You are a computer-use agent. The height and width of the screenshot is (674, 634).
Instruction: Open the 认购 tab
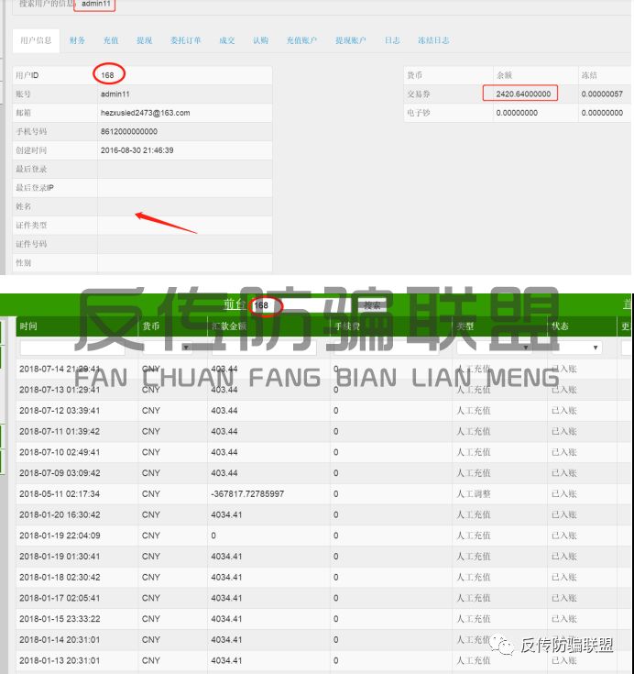[261, 40]
